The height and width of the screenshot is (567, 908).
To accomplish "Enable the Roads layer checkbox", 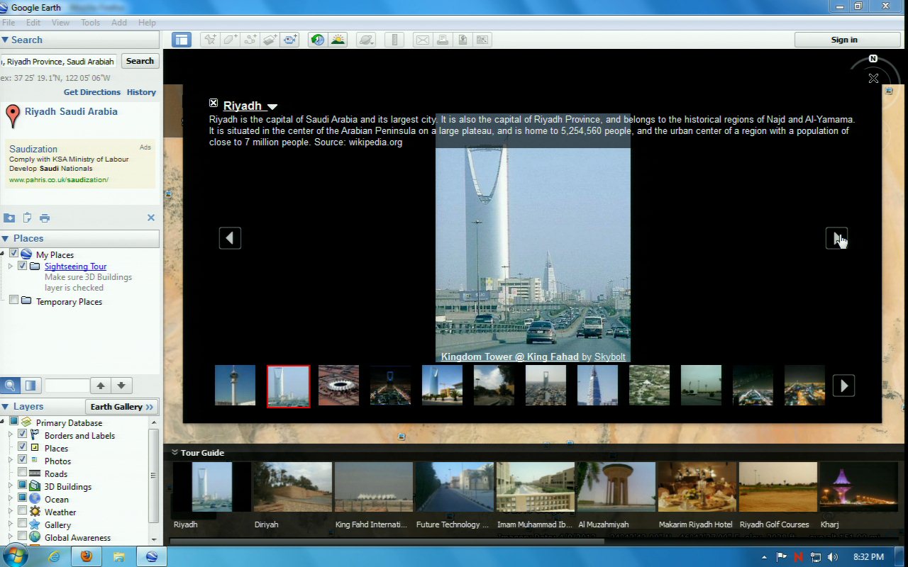I will 23,473.
